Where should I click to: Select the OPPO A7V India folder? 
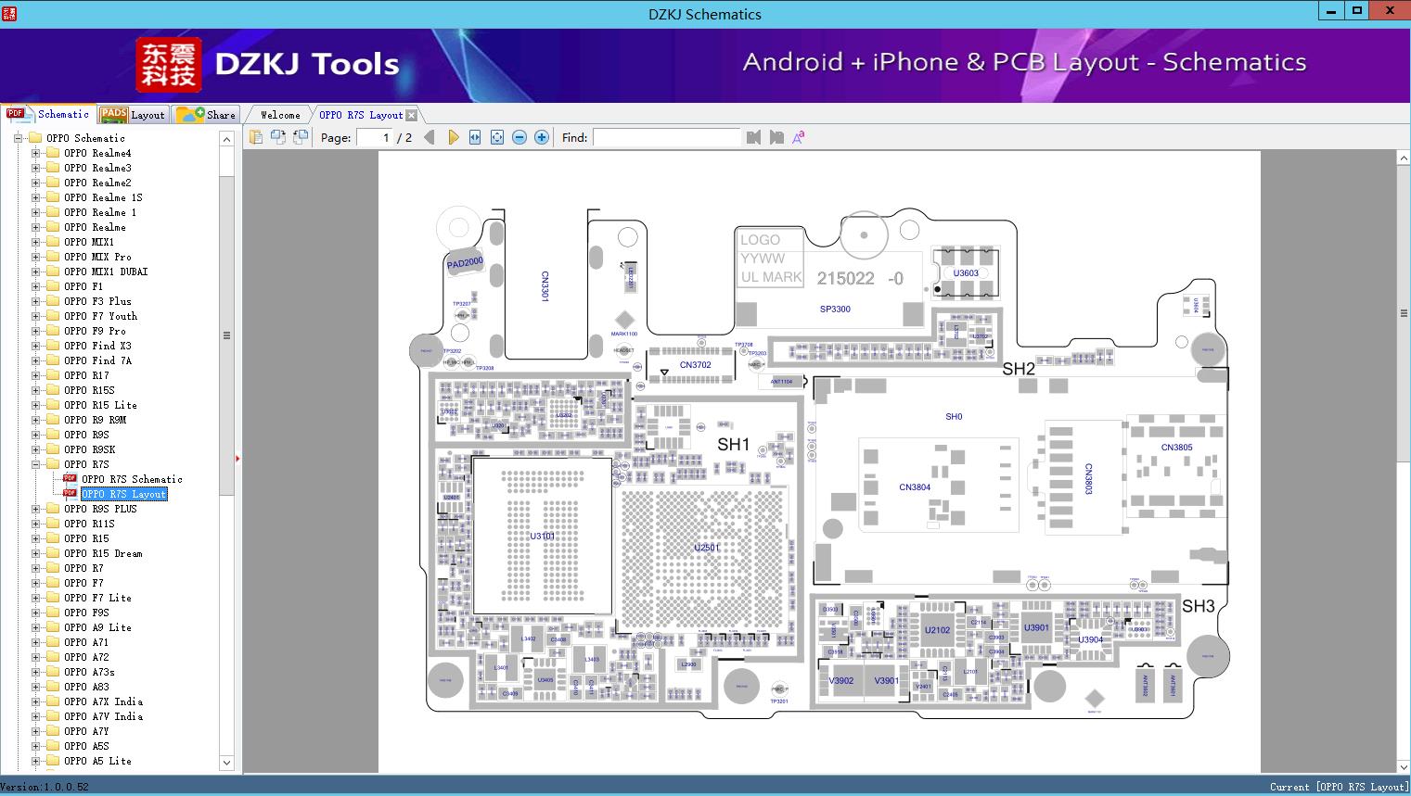click(103, 716)
